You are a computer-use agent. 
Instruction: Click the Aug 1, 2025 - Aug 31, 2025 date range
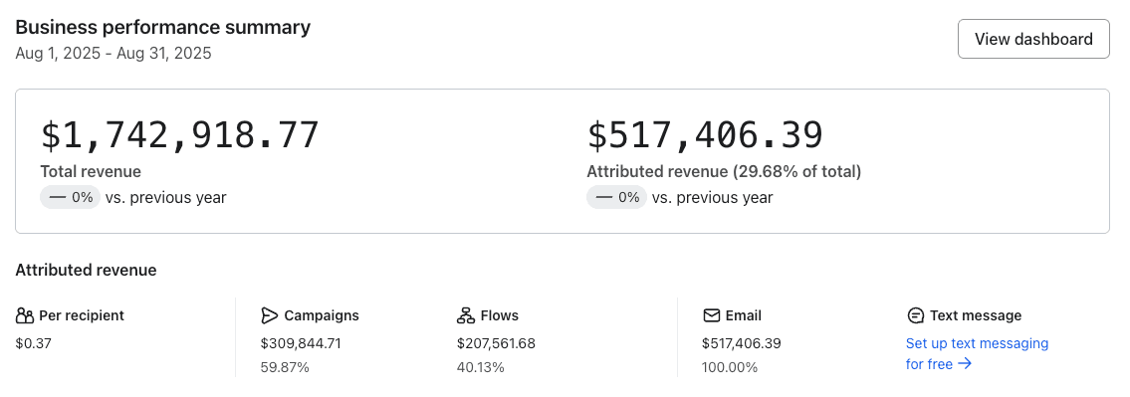pos(113,54)
